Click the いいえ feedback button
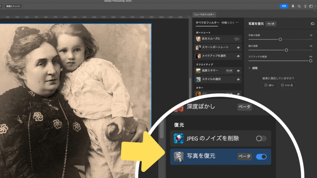 [x=287, y=85]
